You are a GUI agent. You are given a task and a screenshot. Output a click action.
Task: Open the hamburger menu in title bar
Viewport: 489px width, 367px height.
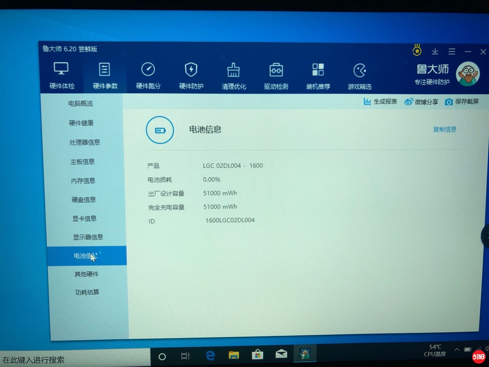(x=452, y=51)
